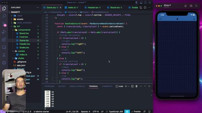Toggle primary sidebar layout icon
Image resolution: width=202 pixels, height=113 pixels.
coord(137,3)
